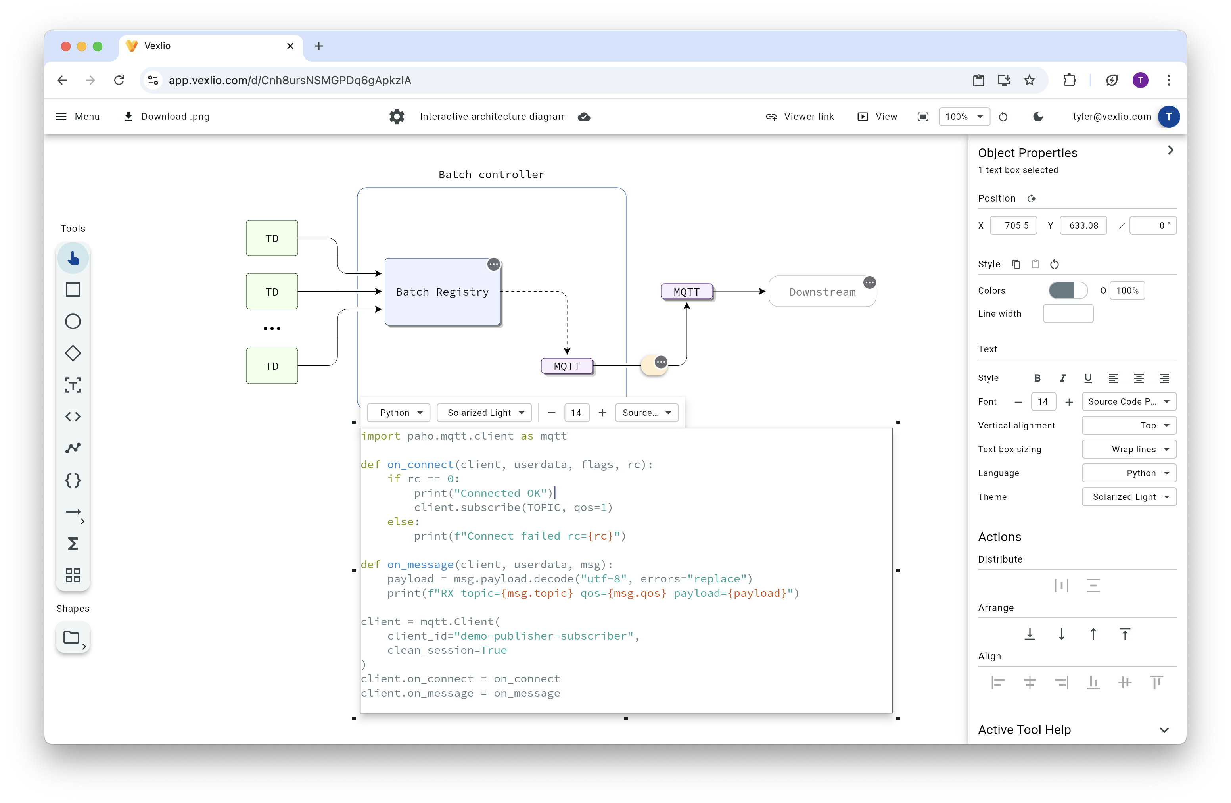Select the code block tool
The height and width of the screenshot is (803, 1231).
pyautogui.click(x=73, y=417)
